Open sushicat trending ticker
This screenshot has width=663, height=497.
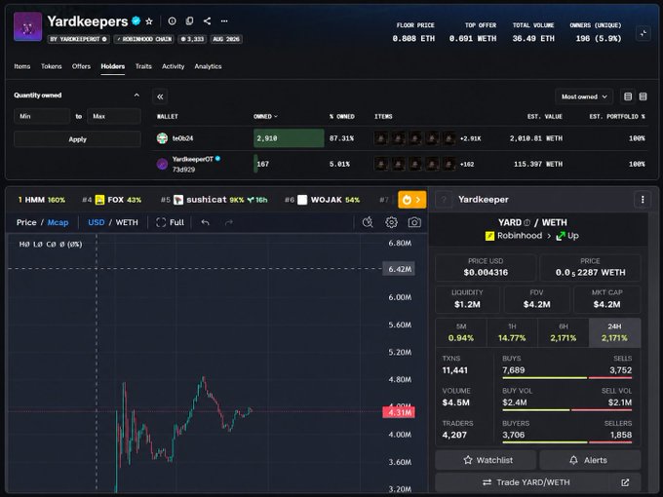[214, 200]
